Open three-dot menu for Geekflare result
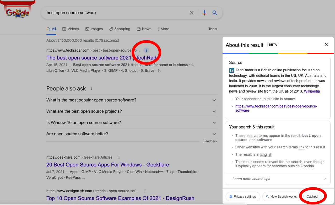Image resolution: width=335 pixels, height=205 pixels. point(119,157)
